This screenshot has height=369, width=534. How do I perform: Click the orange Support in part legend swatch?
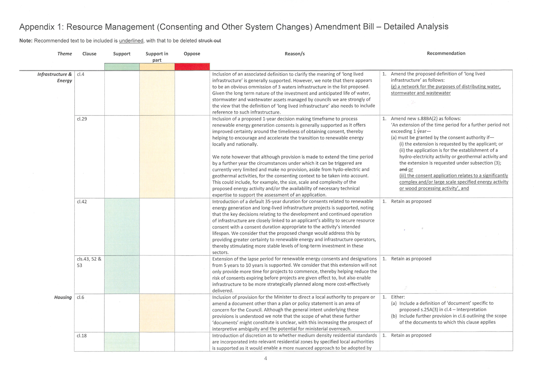pyautogui.click(x=157, y=67)
